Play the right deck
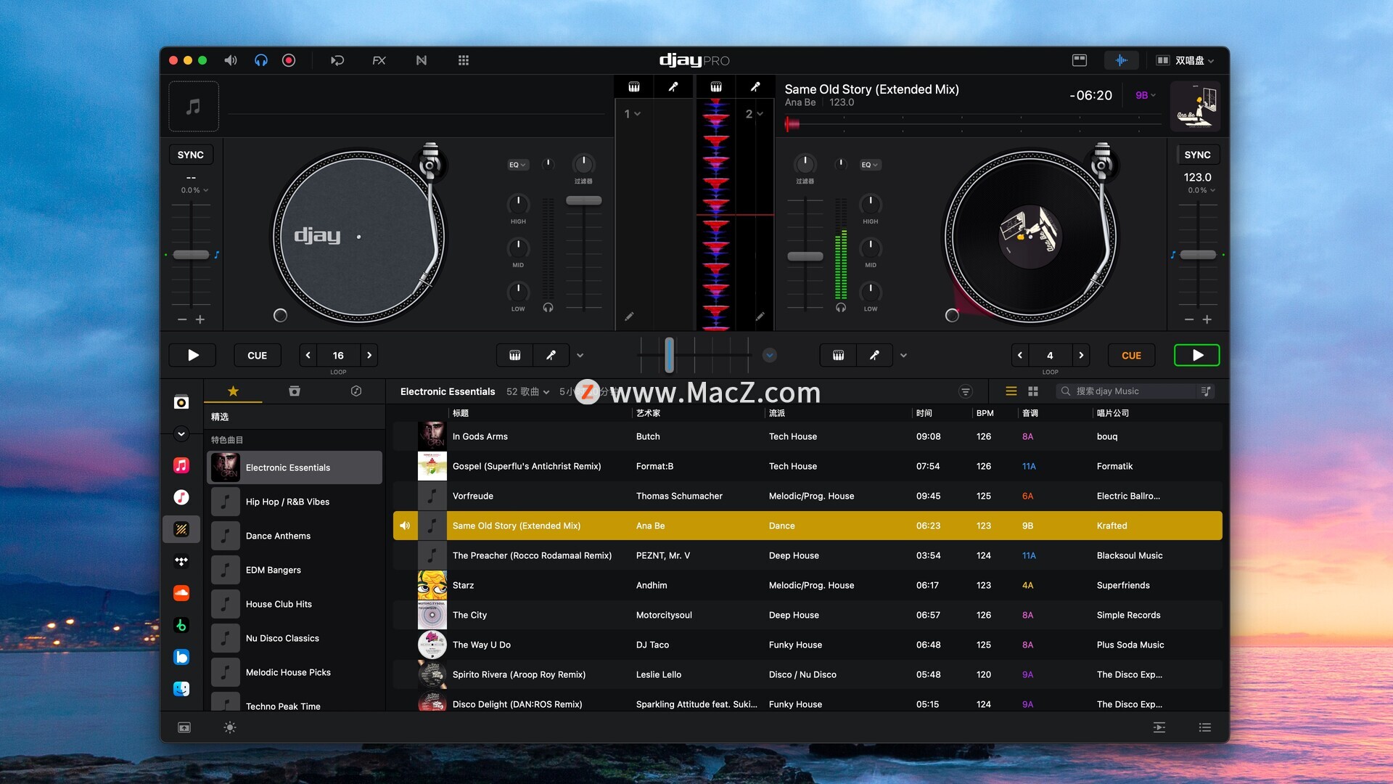This screenshot has width=1393, height=784. click(1197, 355)
